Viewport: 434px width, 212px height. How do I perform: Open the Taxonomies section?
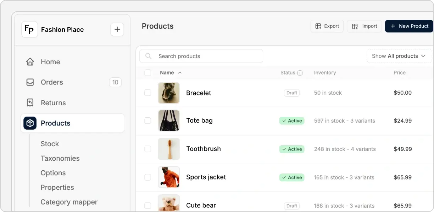pos(60,158)
